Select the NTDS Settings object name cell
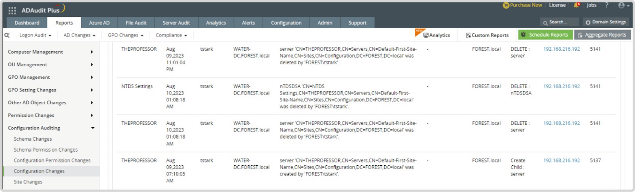The height and width of the screenshot is (192, 635). point(137,86)
